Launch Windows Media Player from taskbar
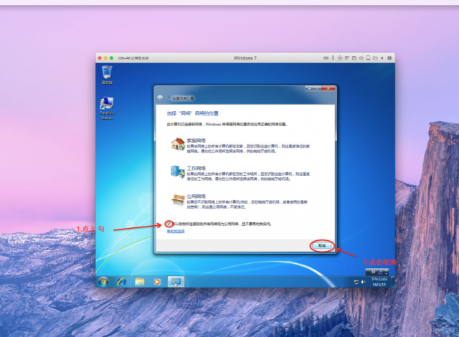 [x=157, y=282]
